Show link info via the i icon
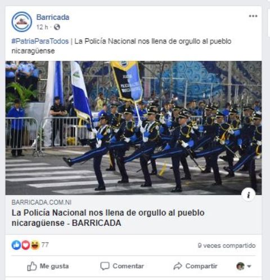This screenshot has height=280, width=270. point(248,195)
